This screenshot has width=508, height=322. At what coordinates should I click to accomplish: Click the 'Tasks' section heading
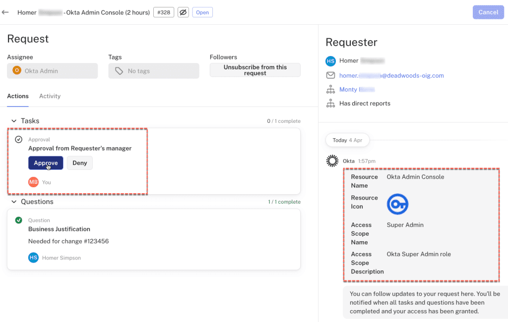(30, 121)
